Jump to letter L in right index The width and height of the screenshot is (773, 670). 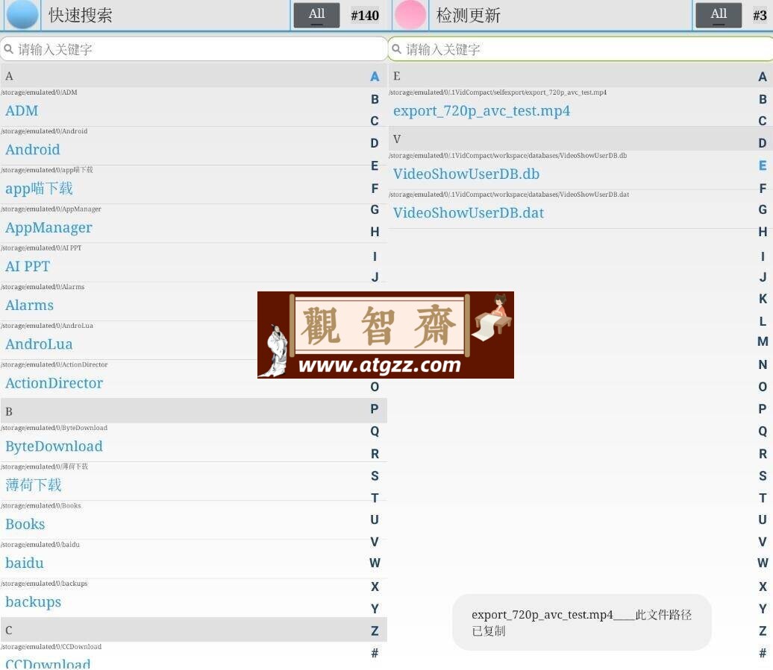click(x=763, y=321)
